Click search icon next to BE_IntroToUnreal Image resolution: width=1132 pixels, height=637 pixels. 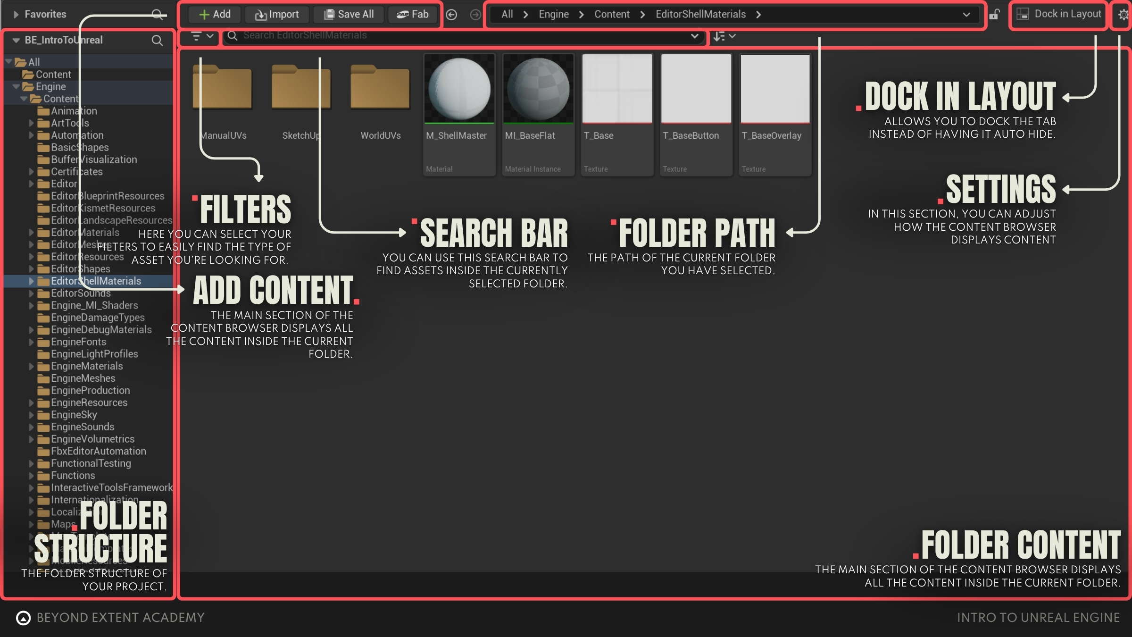tap(157, 41)
